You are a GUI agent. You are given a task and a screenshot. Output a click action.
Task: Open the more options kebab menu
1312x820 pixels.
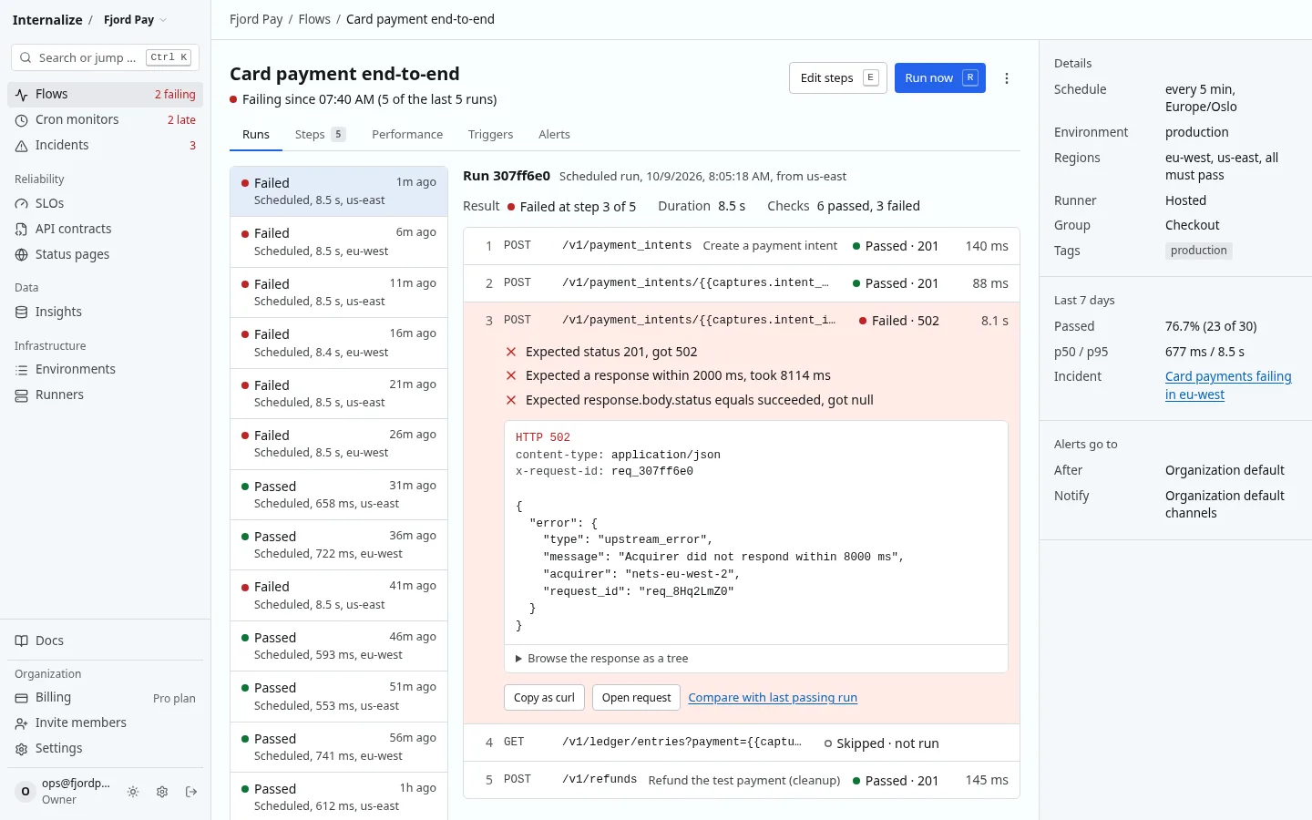(x=1007, y=78)
